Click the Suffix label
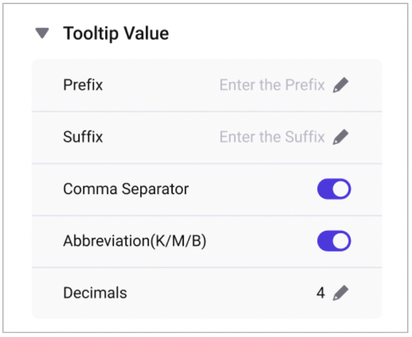This screenshot has height=337, width=412. click(x=83, y=137)
